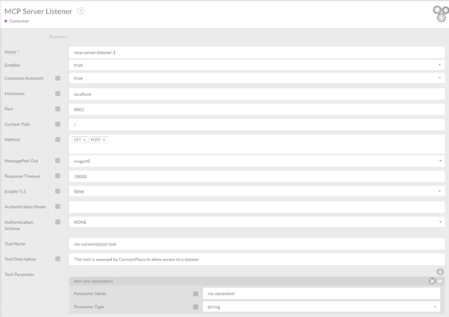This screenshot has width=449, height=317.
Task: Toggle dynamic checkbox for Enable TLS
Action: 58,191
